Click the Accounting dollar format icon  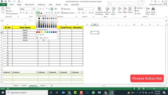79,13
